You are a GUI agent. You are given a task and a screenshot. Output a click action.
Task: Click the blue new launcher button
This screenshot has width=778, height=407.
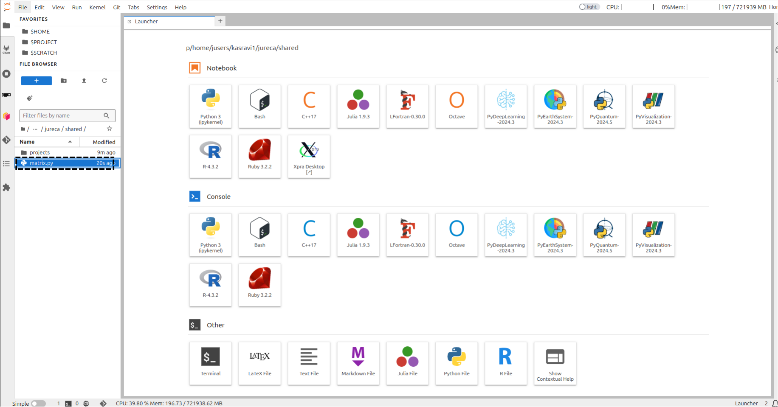click(x=37, y=81)
